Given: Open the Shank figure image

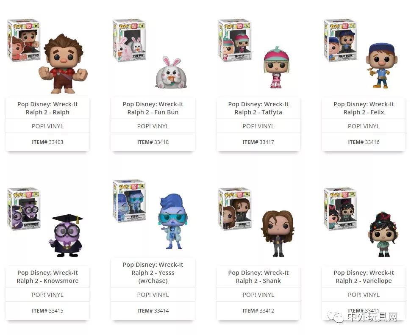Looking at the screenshot, I should (278, 233).
